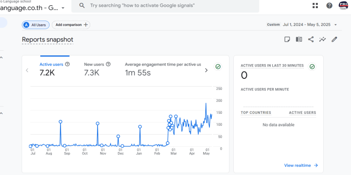This screenshot has width=351, height=175.
Task: Click the early-January spike data point
Action: (x=140, y=127)
